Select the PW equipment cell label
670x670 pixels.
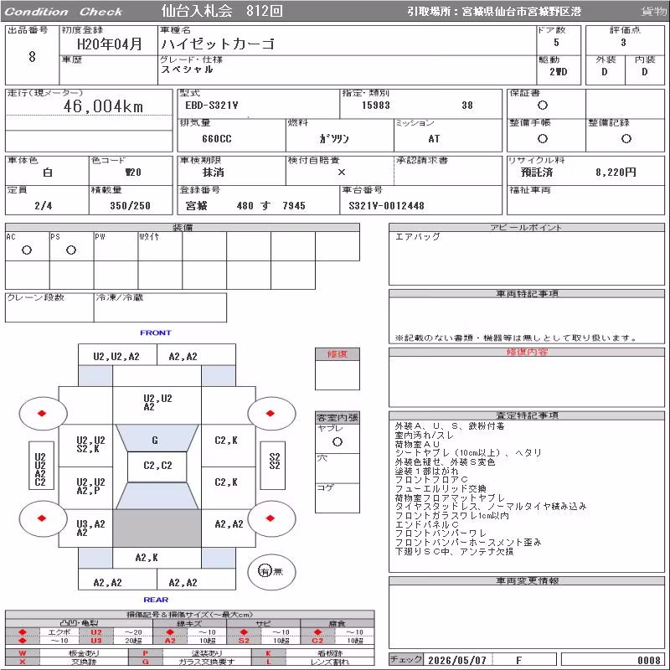tap(100, 237)
